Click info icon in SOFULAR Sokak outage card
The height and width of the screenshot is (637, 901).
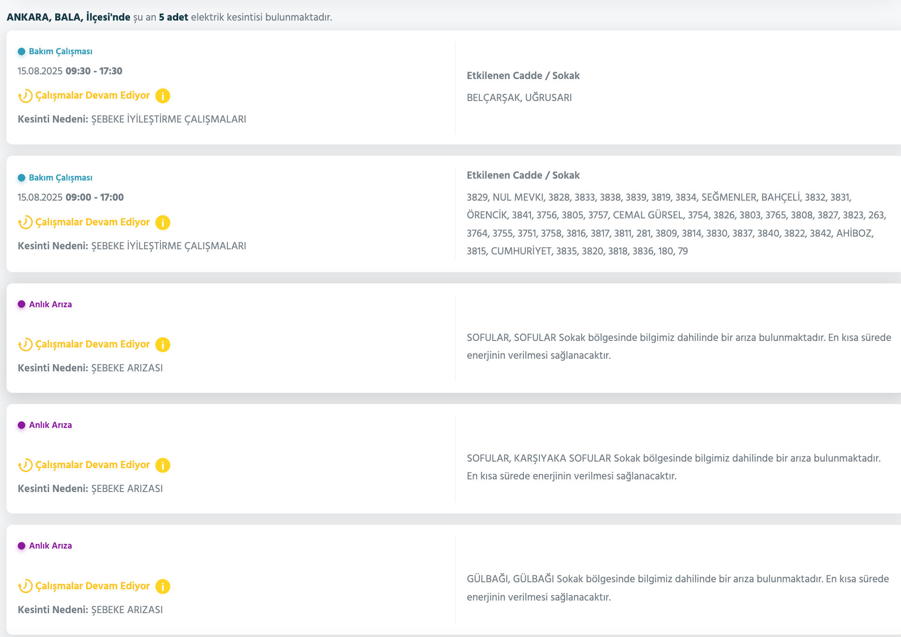[x=162, y=345]
